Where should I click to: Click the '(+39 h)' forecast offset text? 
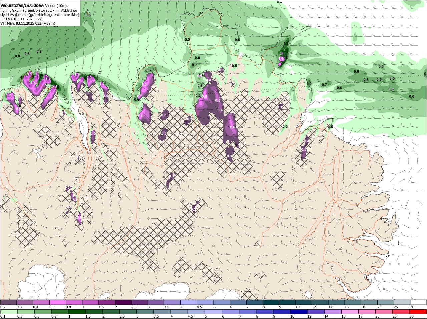pyautogui.click(x=49, y=23)
